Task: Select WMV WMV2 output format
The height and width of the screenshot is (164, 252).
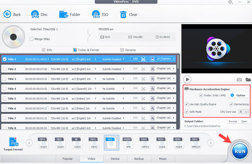Action: 145,143
